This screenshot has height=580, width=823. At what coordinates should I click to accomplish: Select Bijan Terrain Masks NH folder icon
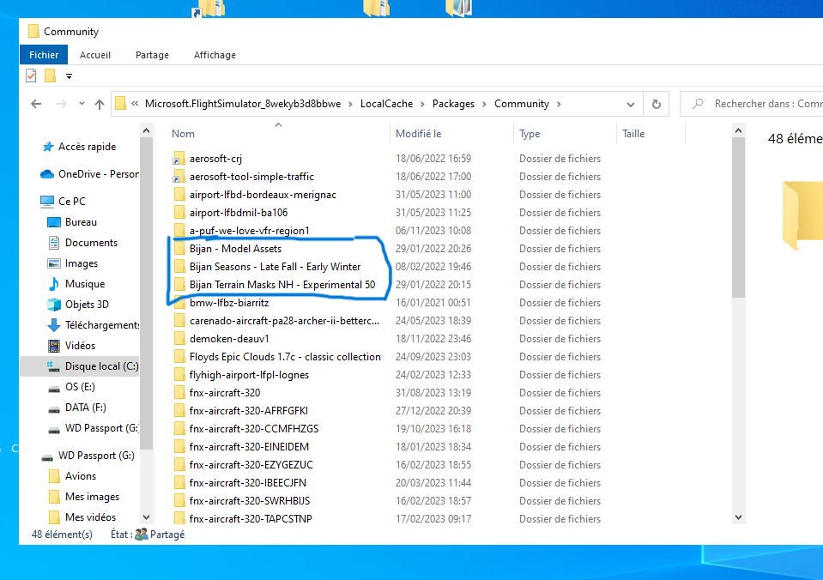(x=179, y=285)
